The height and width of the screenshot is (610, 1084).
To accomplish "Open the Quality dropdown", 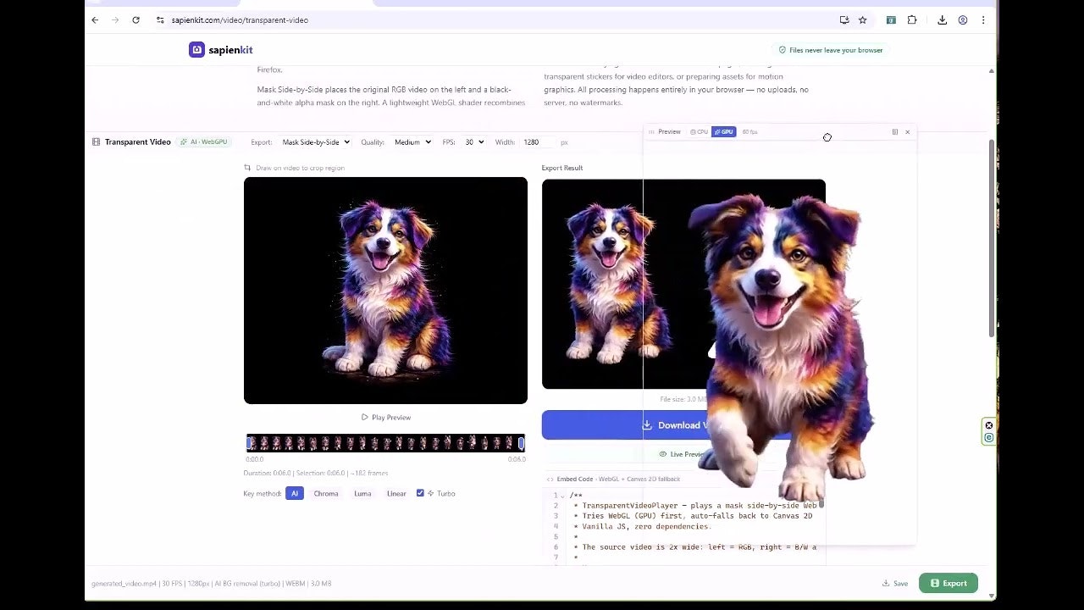I will click(412, 141).
